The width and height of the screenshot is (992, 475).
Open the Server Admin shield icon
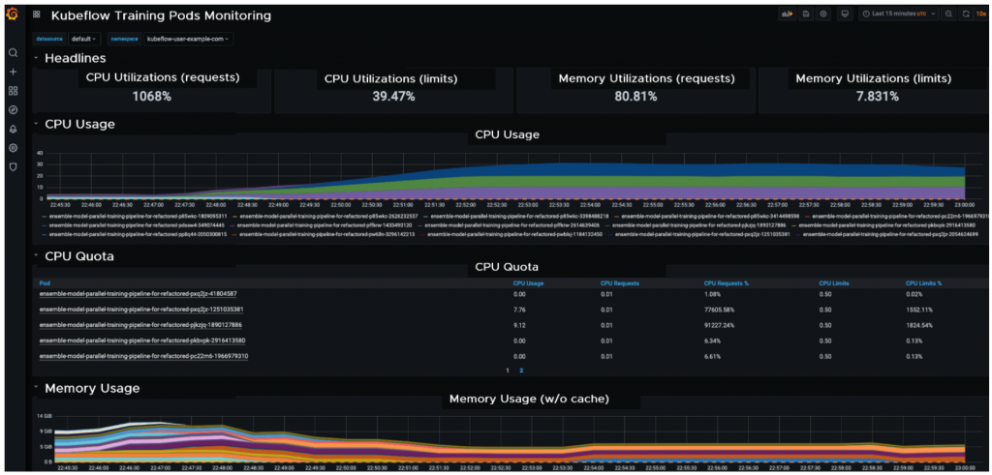[x=13, y=166]
